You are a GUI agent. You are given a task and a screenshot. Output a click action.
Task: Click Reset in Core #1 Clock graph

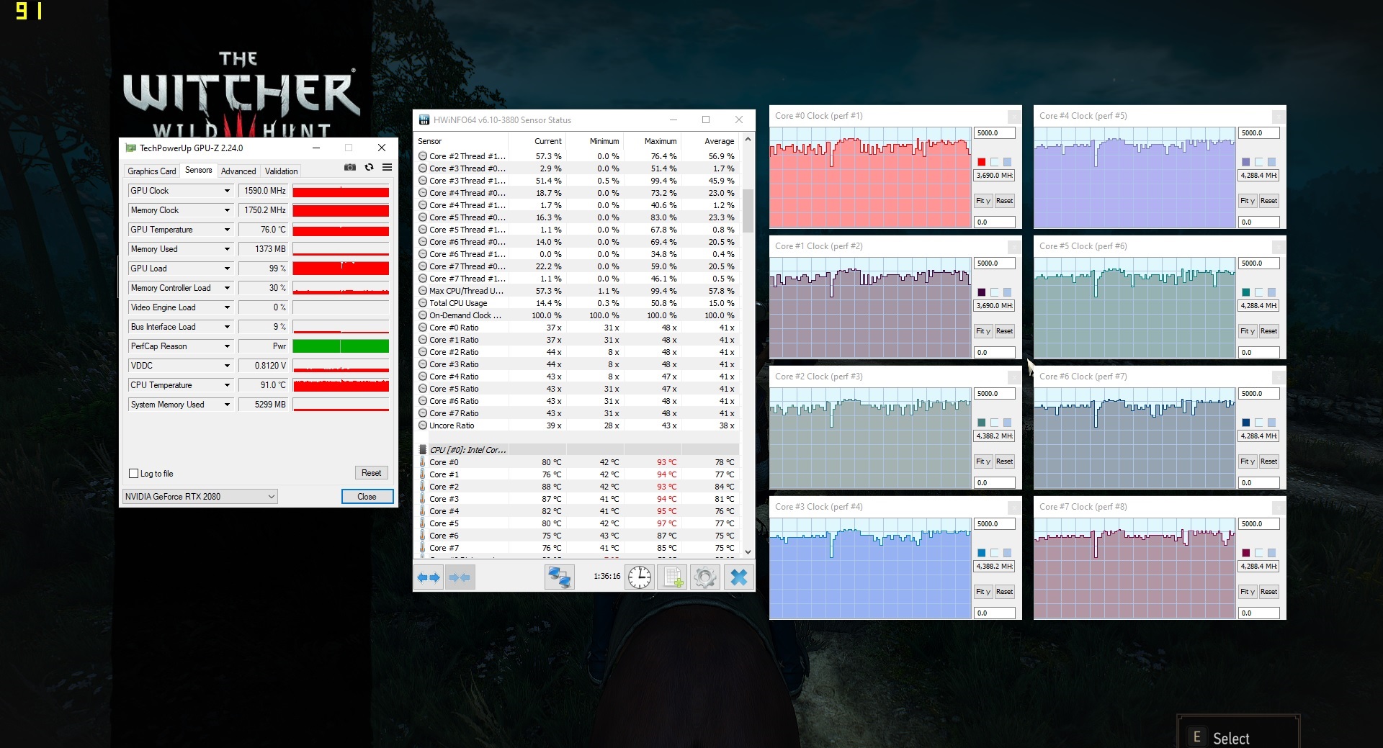1004,331
